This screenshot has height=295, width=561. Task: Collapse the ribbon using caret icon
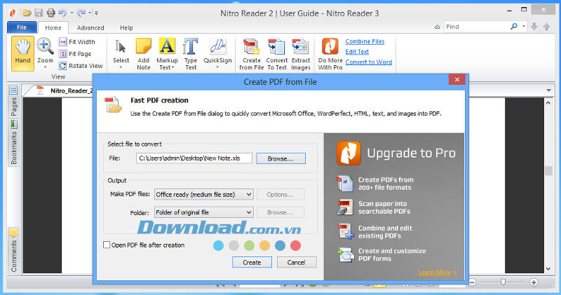click(x=437, y=27)
